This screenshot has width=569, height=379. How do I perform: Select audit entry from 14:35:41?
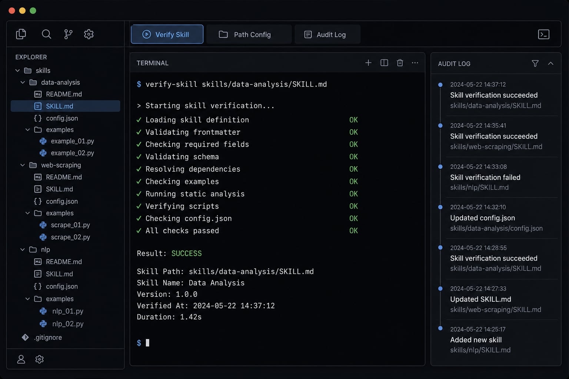[x=496, y=136]
